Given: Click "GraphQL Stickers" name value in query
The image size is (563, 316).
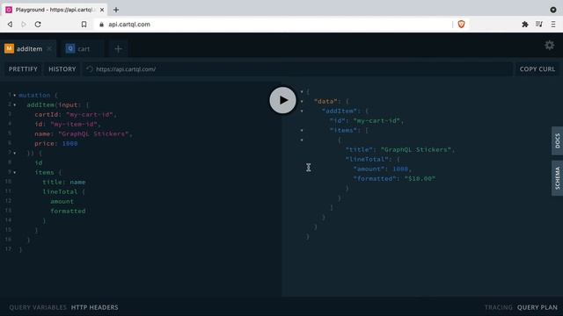Looking at the screenshot, I should point(93,133).
